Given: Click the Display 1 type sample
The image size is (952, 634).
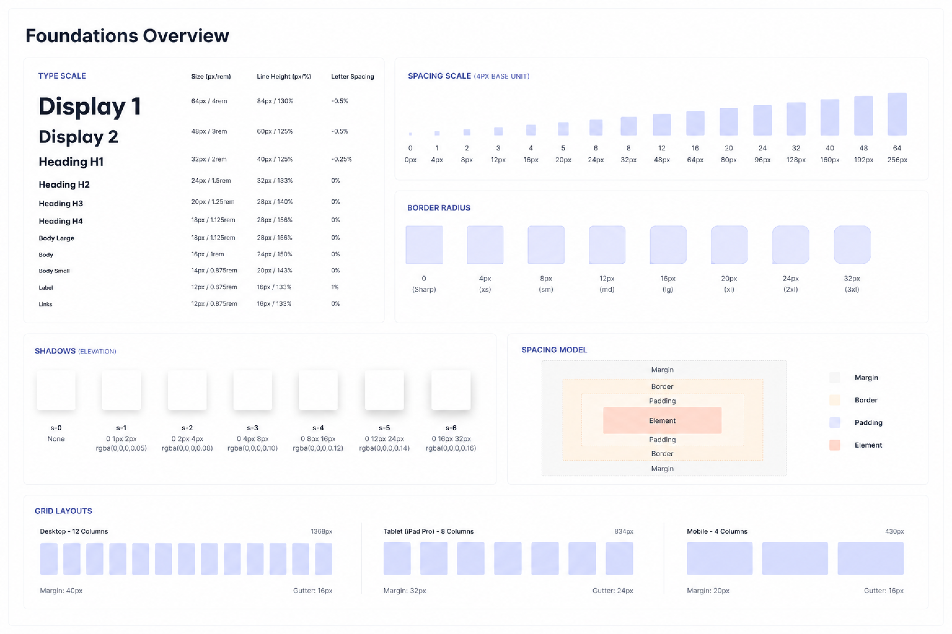Looking at the screenshot, I should click(x=90, y=107).
